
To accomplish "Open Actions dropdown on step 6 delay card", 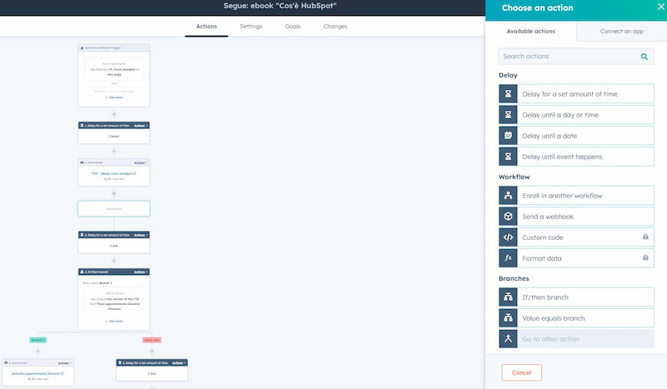I will point(178,362).
